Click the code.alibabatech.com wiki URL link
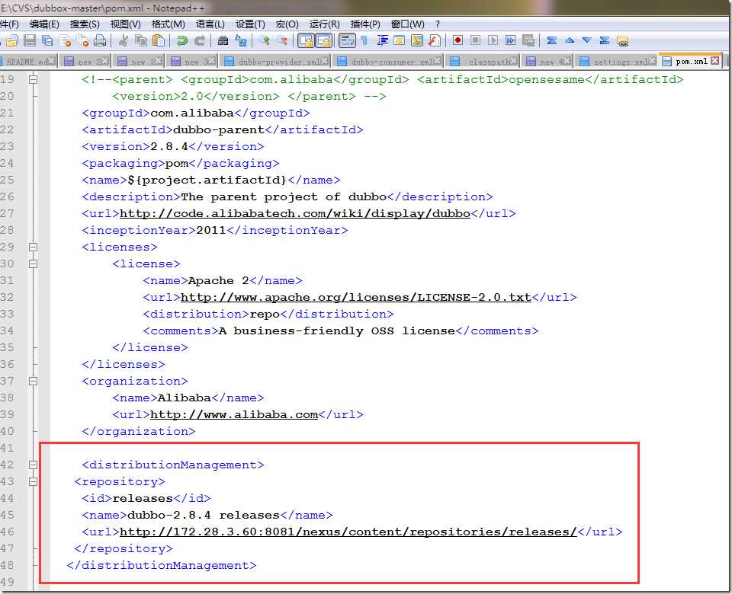This screenshot has width=732, height=594. (x=295, y=213)
